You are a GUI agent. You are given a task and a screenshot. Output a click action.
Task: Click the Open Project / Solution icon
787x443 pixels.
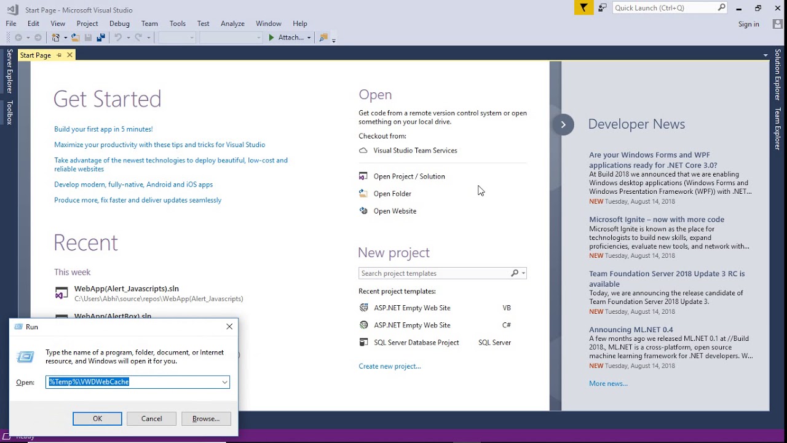tap(363, 176)
